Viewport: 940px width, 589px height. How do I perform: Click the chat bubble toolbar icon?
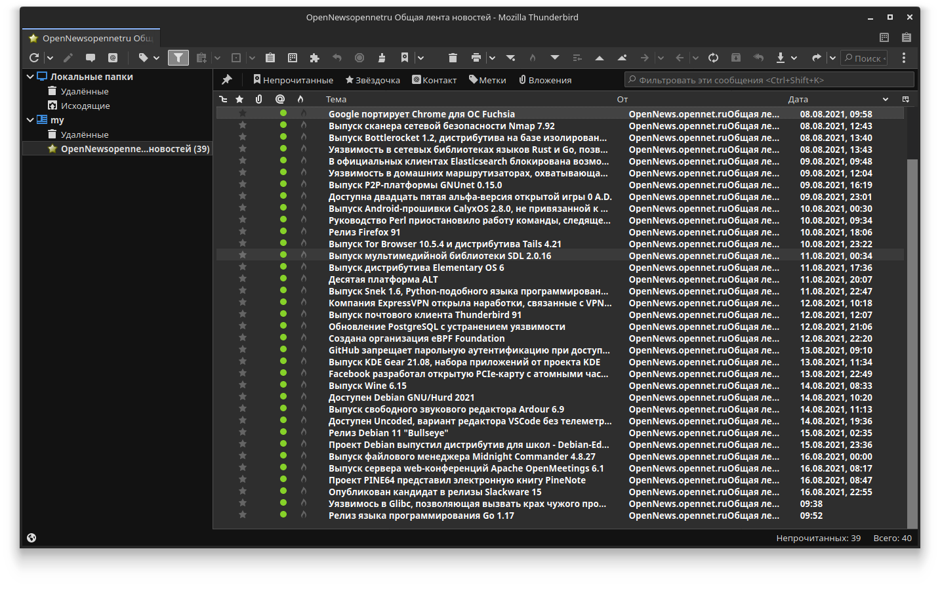click(91, 58)
